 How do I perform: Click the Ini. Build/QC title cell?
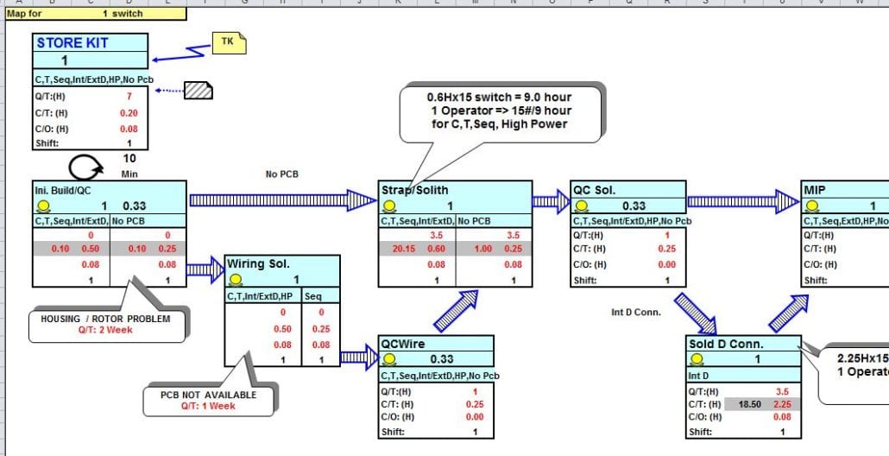coord(110,191)
